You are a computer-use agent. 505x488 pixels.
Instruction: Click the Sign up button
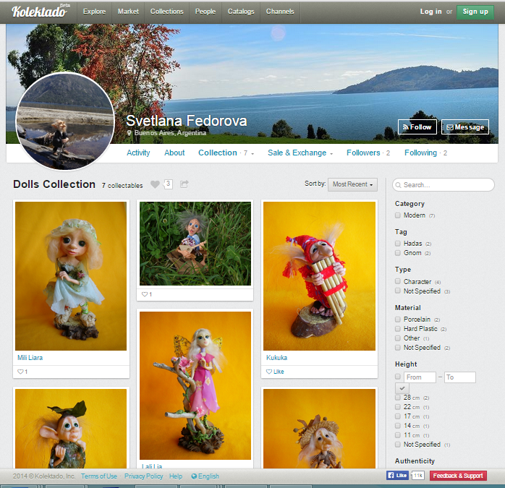click(x=475, y=12)
